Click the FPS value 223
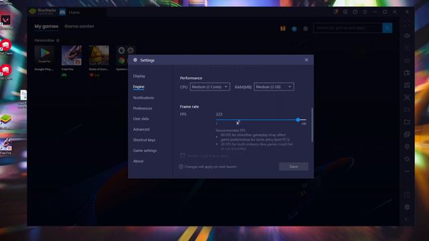 (219, 114)
